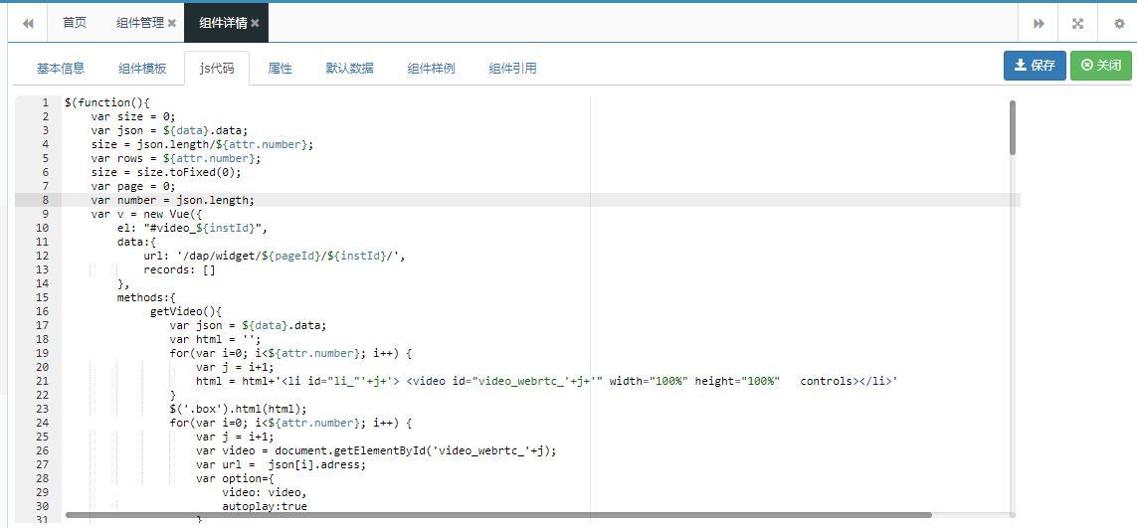The height and width of the screenshot is (528, 1137).
Task: Select the js代码 sub-tab
Action: click(x=217, y=69)
